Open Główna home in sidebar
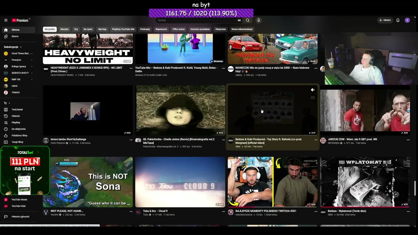Image resolution: width=418 pixels, height=235 pixels. pos(18,30)
